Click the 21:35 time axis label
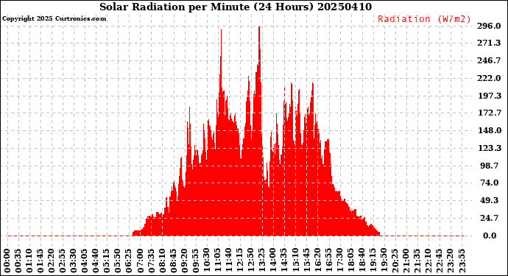Image resolution: width=508 pixels, height=276 pixels. [417, 261]
